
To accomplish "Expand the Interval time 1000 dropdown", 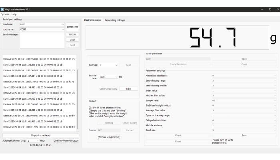I will pos(108,77).
